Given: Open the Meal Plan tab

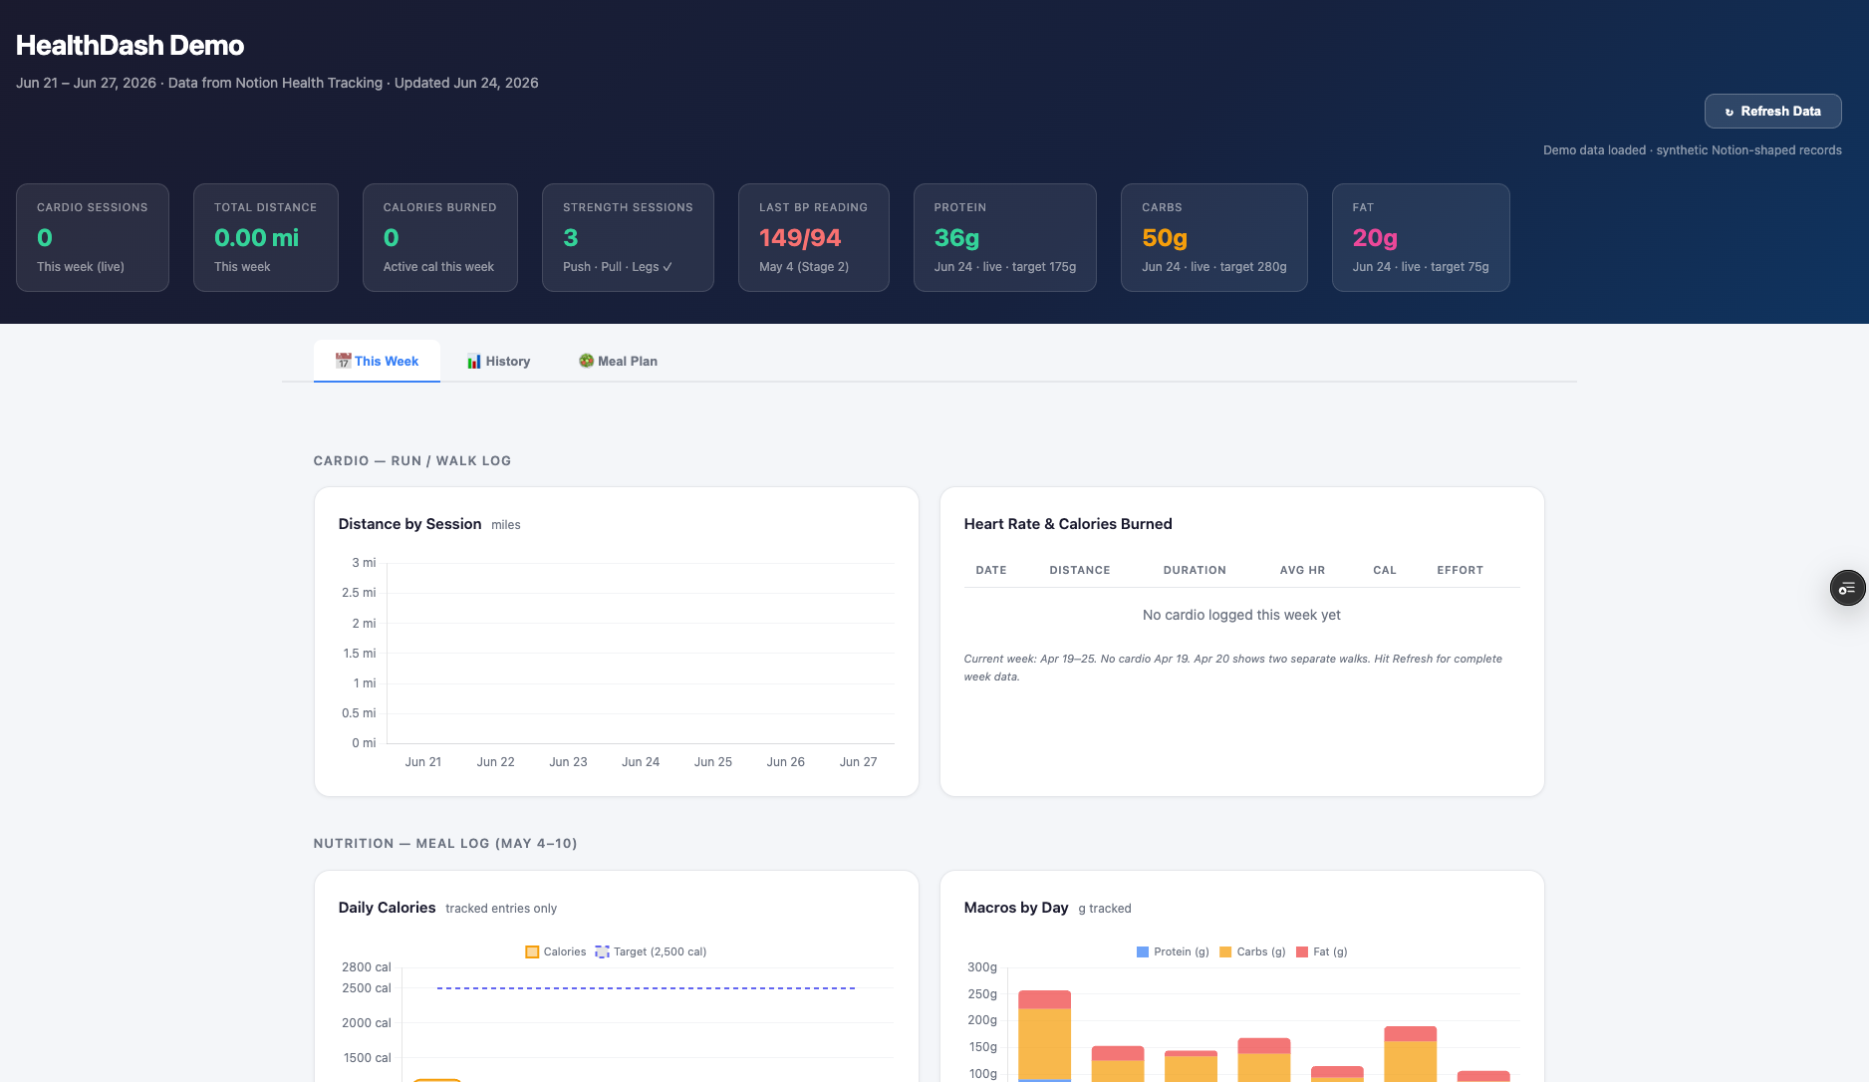Looking at the screenshot, I should click(x=618, y=361).
